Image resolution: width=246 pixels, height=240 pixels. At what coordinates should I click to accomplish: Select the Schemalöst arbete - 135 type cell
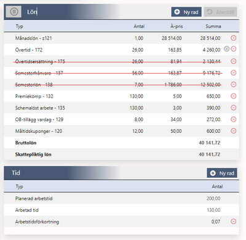40,108
